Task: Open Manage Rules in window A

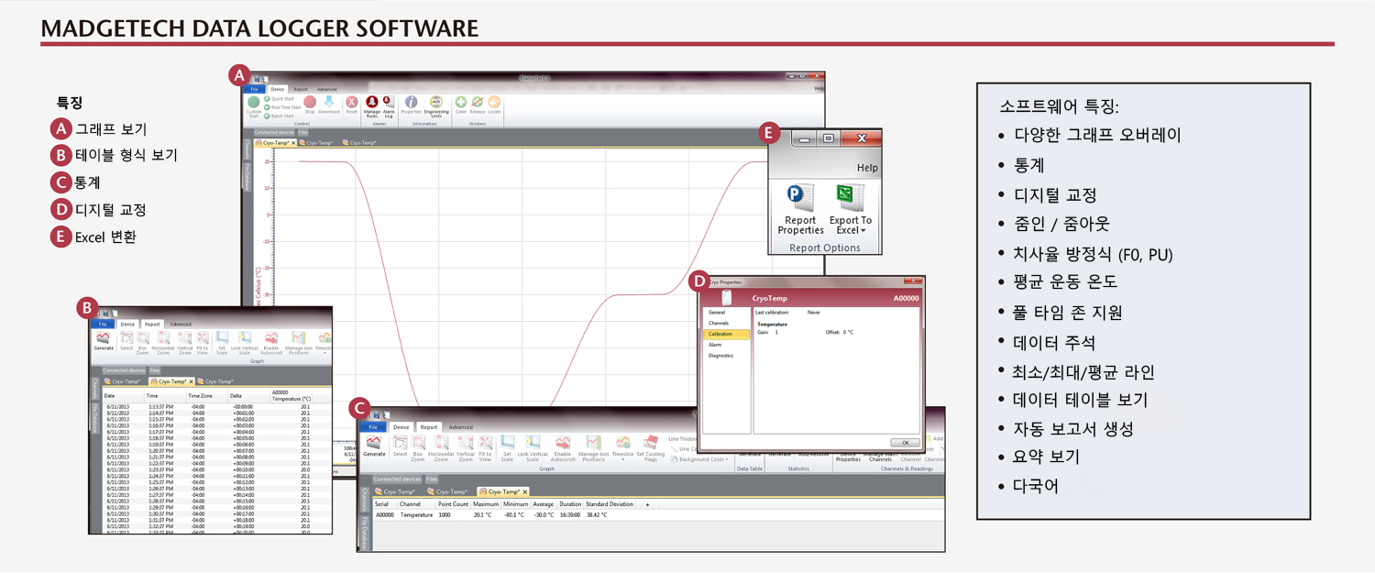Action: [x=372, y=106]
